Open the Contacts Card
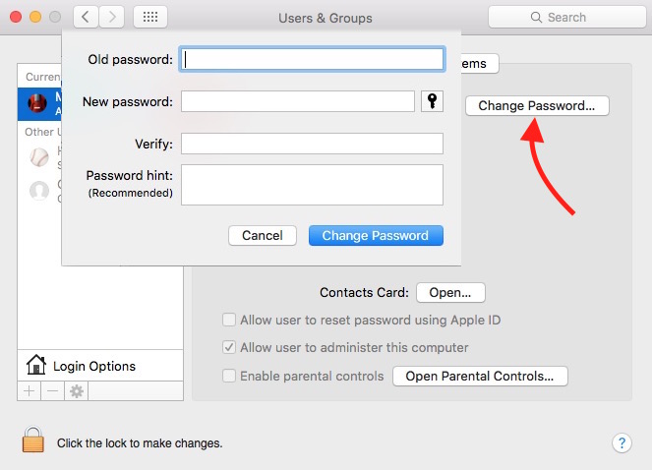652x470 pixels. click(450, 292)
